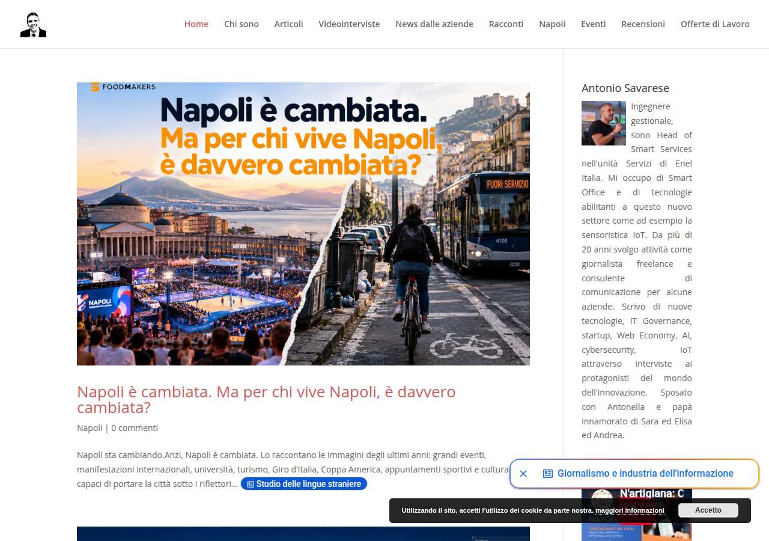Open the Napoli è cambiata article title
769x541 pixels.
point(266,400)
